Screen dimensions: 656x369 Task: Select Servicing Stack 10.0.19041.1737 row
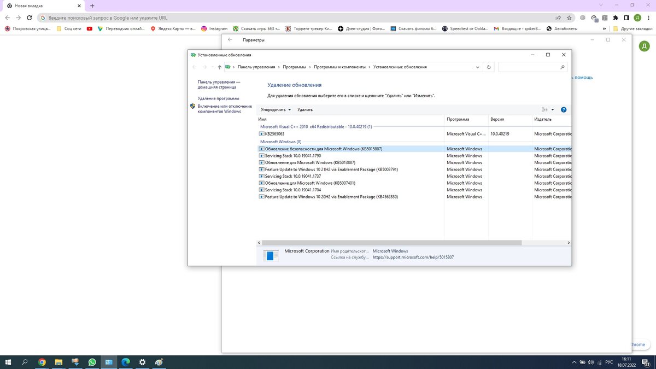(x=414, y=176)
